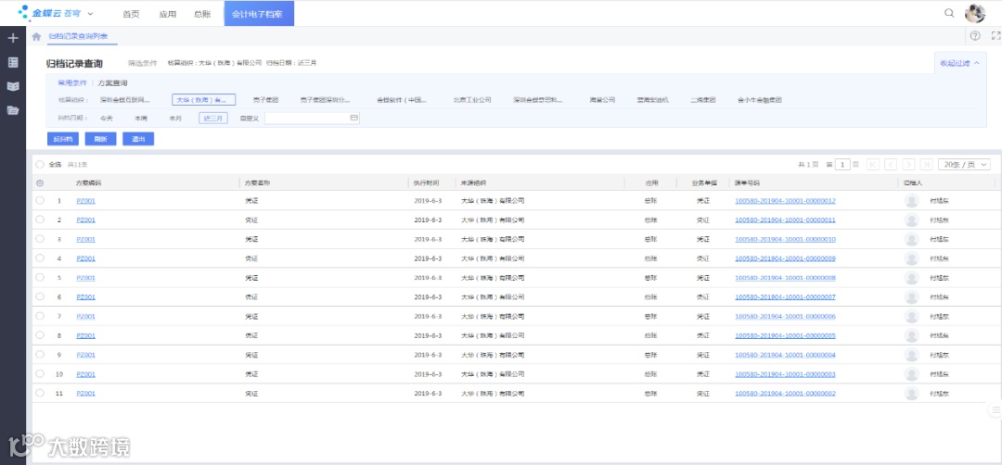1002x465 pixels.
Task: Select the radio button for row 1
Action: click(40, 200)
